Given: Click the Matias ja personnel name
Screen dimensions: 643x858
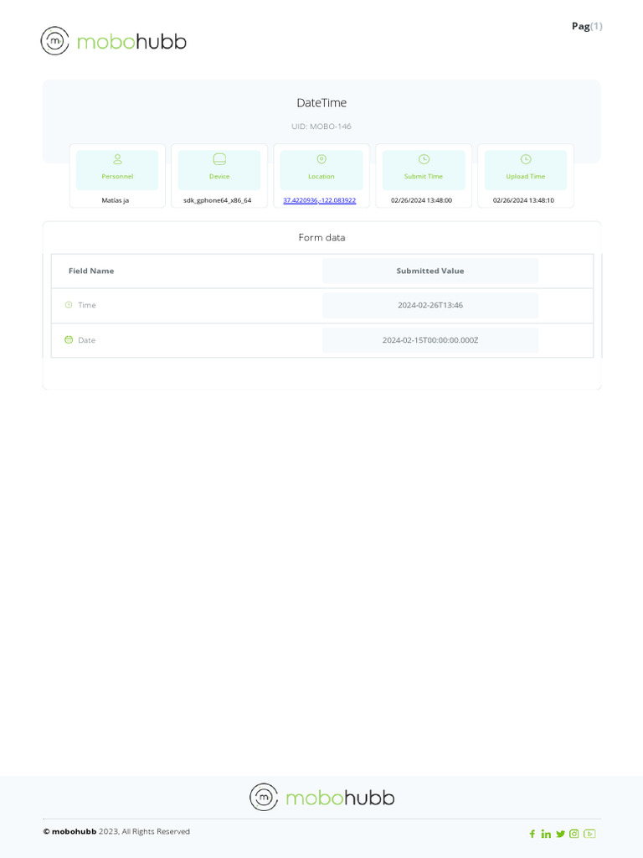Looking at the screenshot, I should (x=116, y=200).
